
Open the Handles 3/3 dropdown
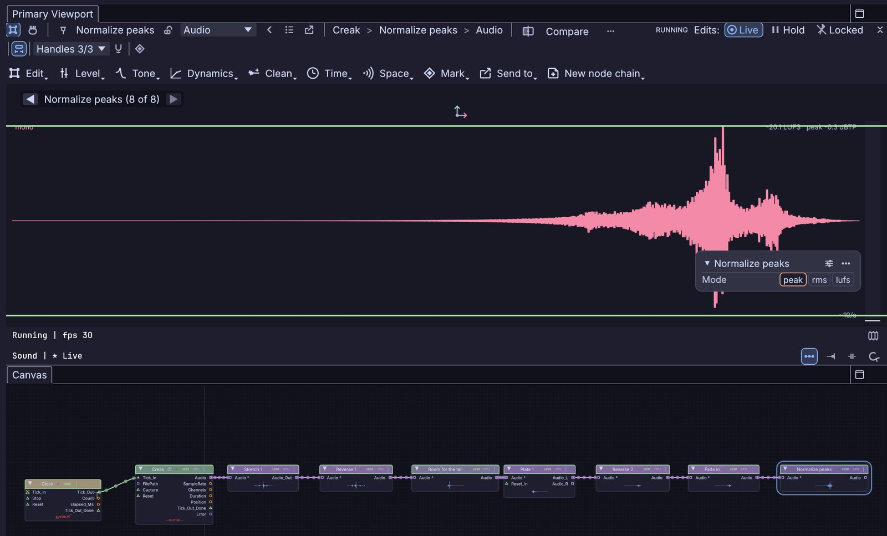point(70,49)
